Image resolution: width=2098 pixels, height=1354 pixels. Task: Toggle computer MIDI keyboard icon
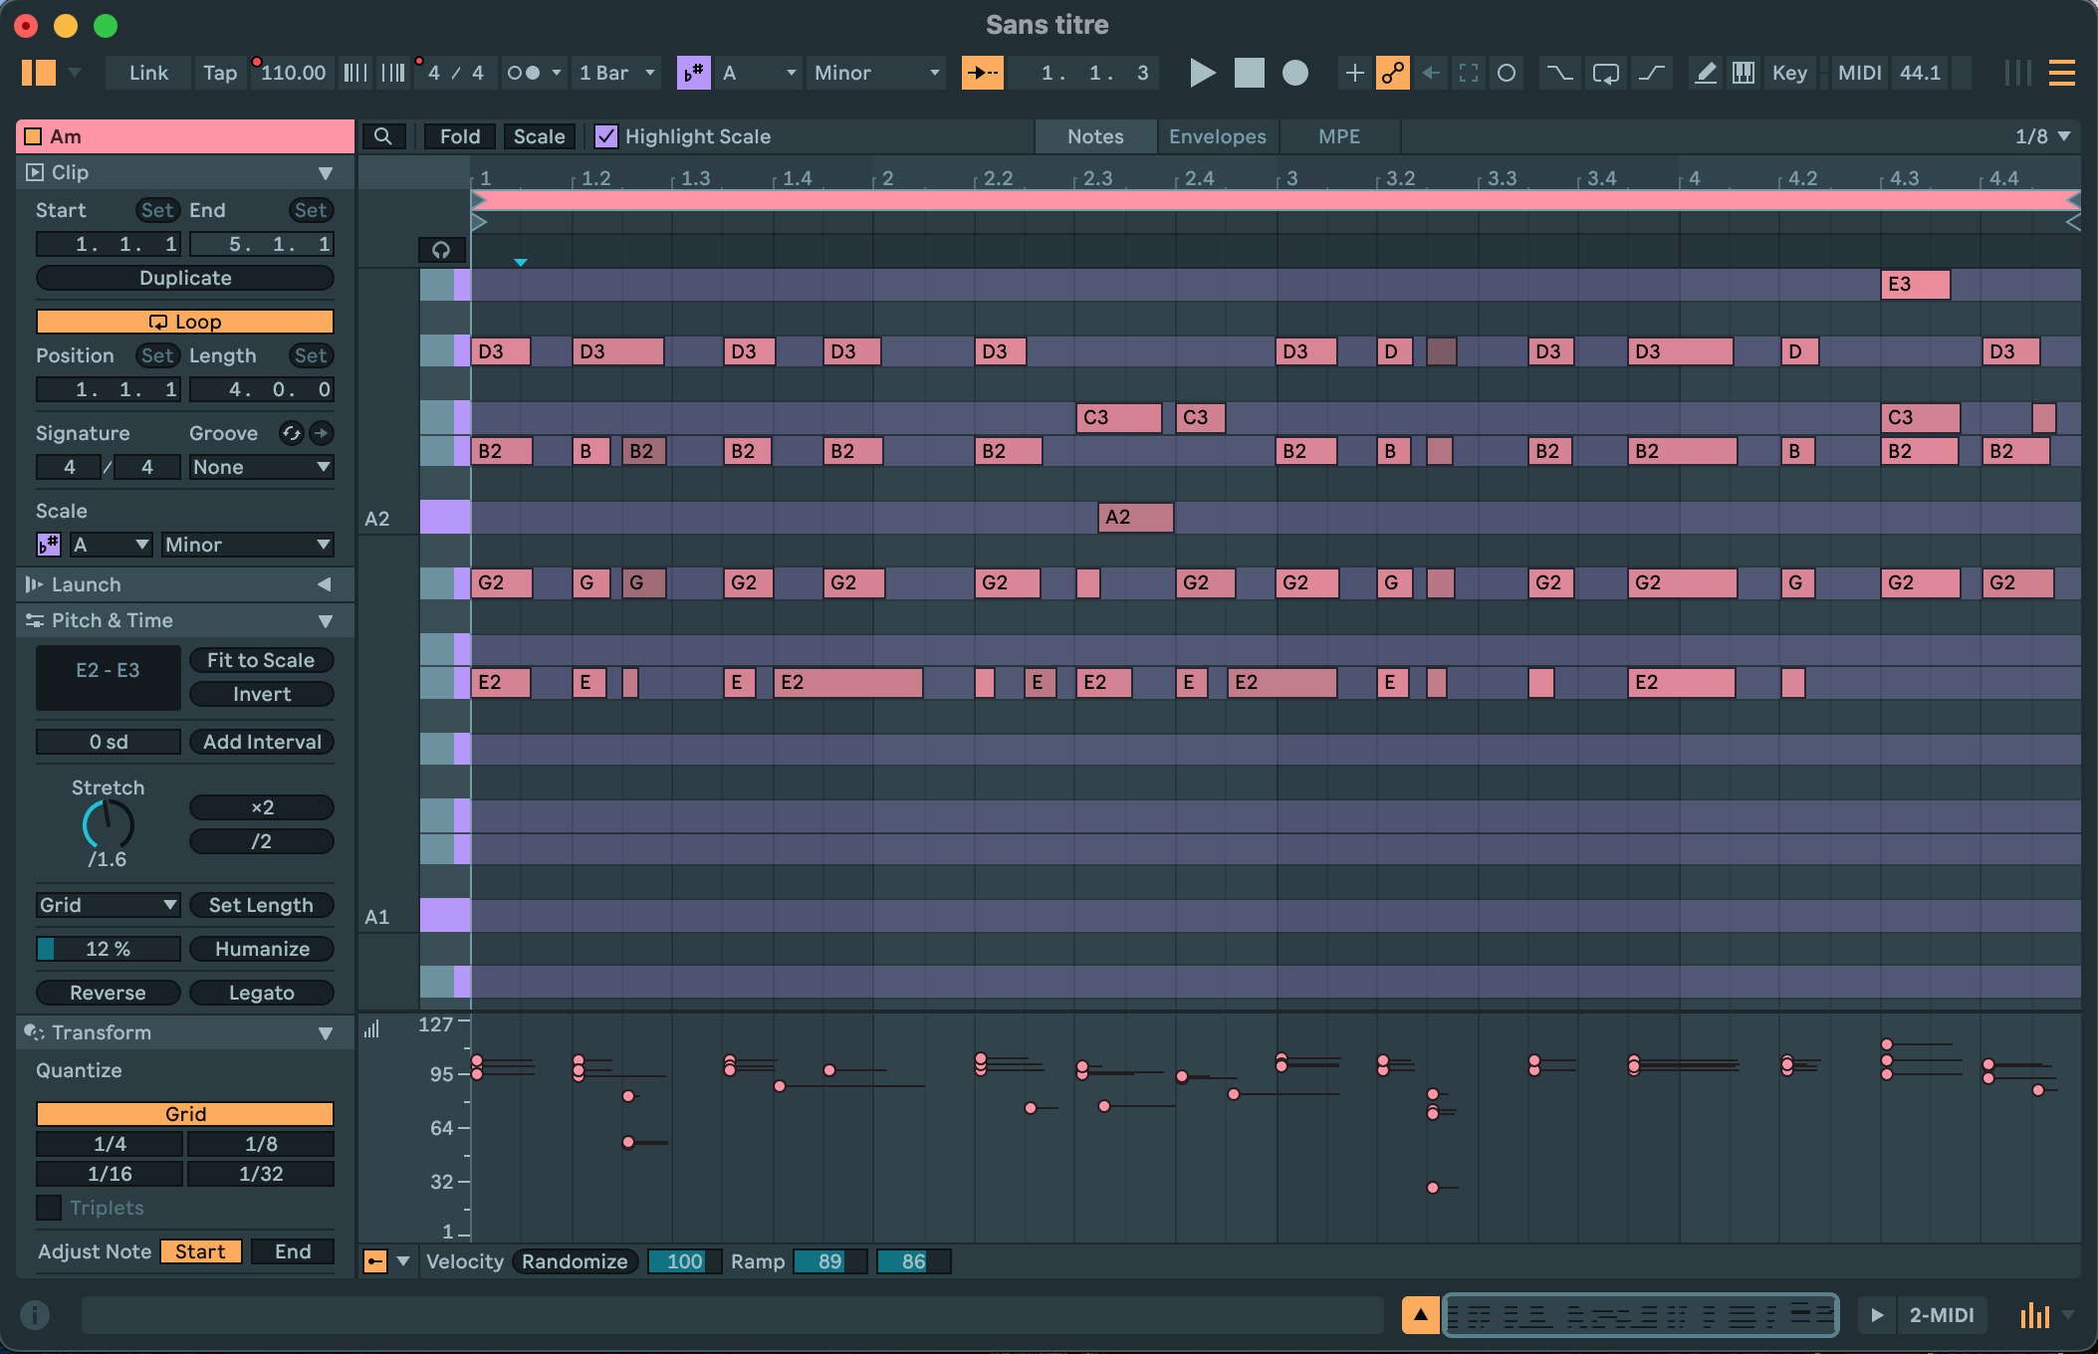[x=1743, y=73]
